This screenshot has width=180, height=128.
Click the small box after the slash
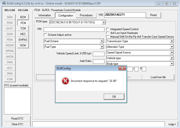[136, 69]
